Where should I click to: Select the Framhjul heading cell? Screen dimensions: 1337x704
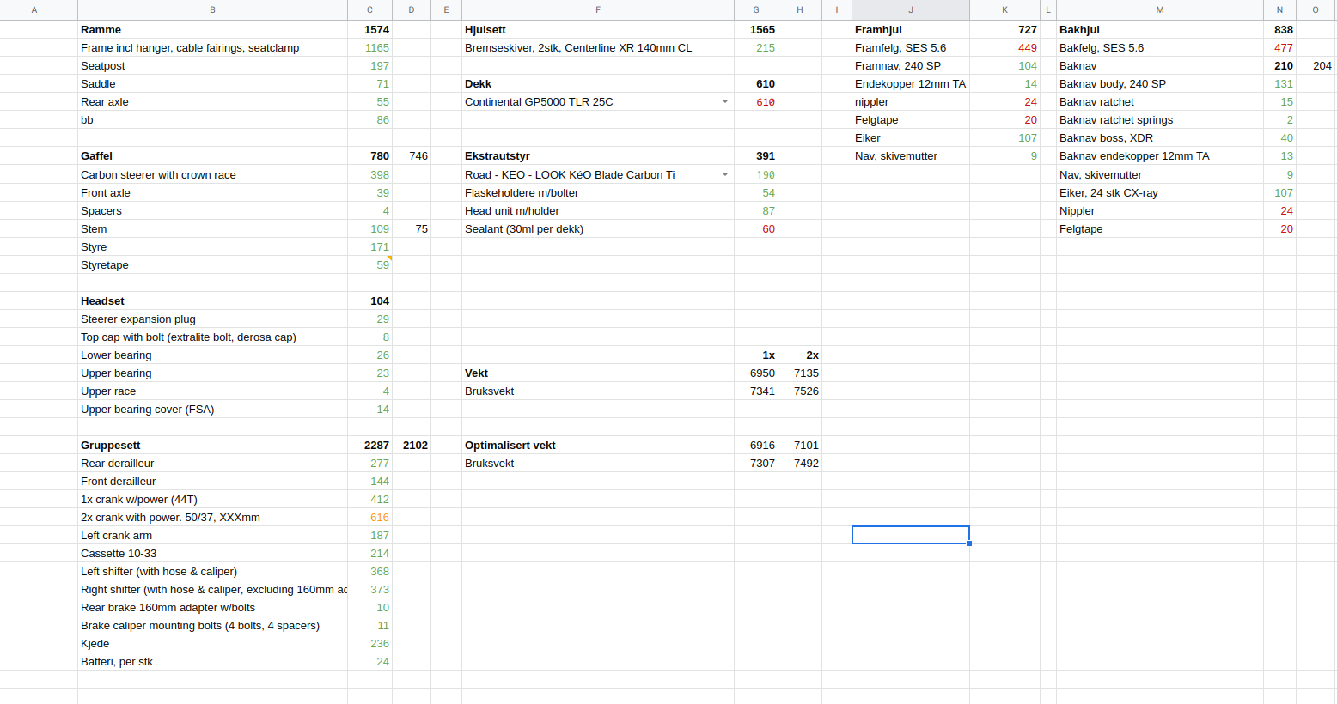click(910, 29)
